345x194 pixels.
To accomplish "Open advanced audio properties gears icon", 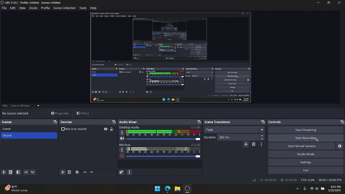I will 121,172.
